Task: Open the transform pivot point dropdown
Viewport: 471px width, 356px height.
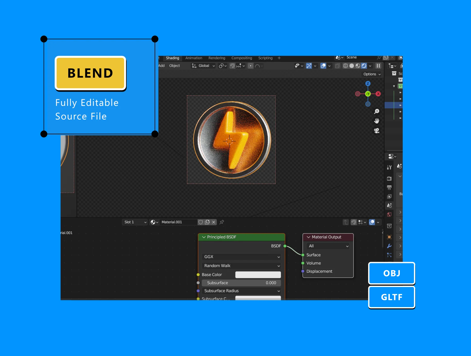Action: (223, 66)
